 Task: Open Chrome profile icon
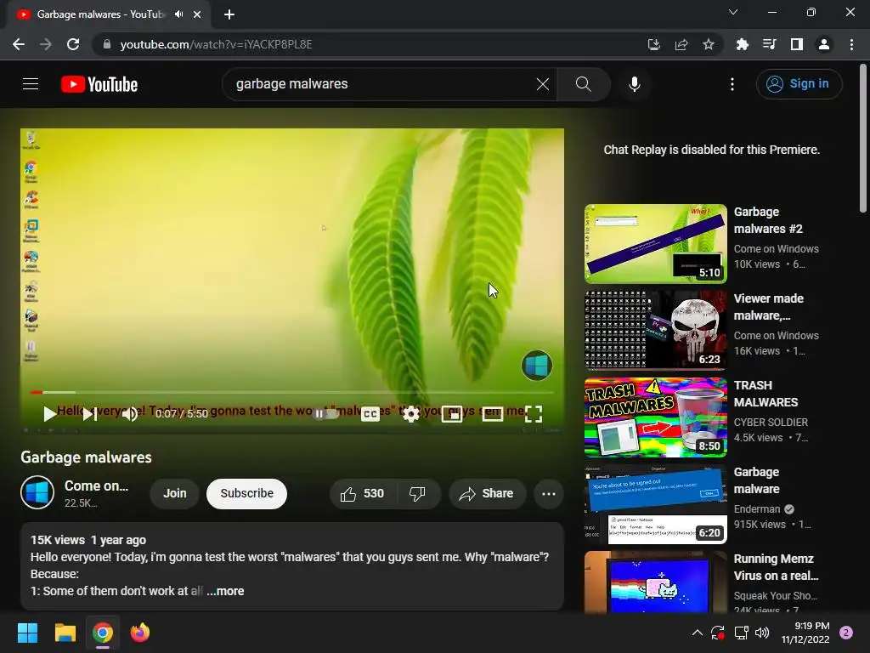pos(824,44)
